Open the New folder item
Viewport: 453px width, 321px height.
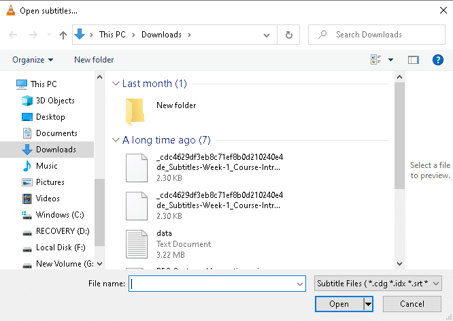pos(175,105)
